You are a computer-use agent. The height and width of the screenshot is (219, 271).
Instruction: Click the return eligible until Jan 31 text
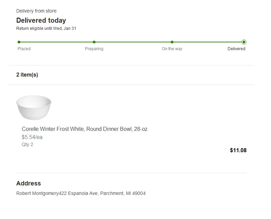46,28
